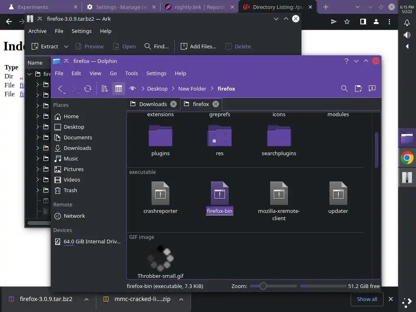
Task: Expand breadcrumb chevron before Desktop
Action: click(143, 89)
